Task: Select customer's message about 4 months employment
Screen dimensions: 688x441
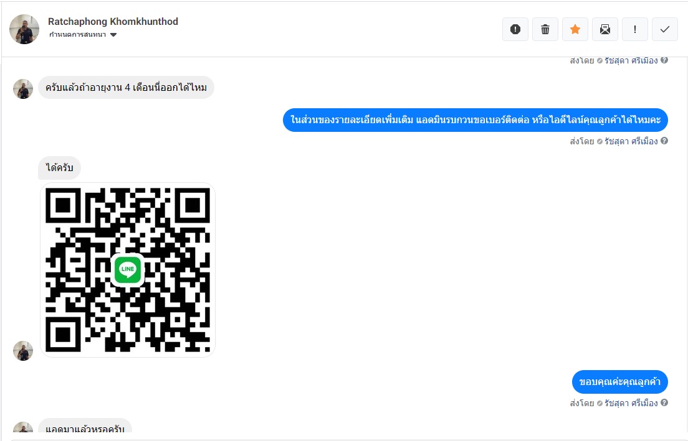Action: coord(126,88)
